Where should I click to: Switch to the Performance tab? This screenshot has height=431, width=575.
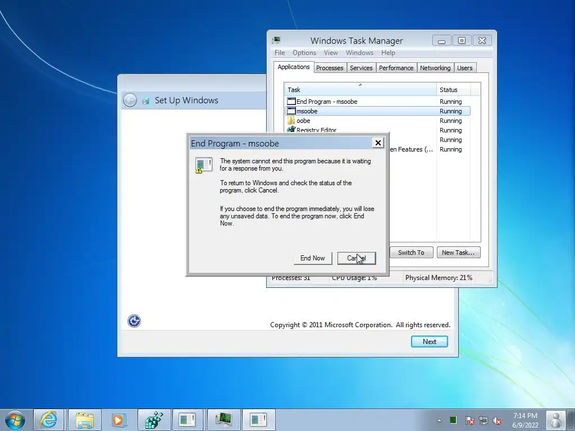coord(396,68)
